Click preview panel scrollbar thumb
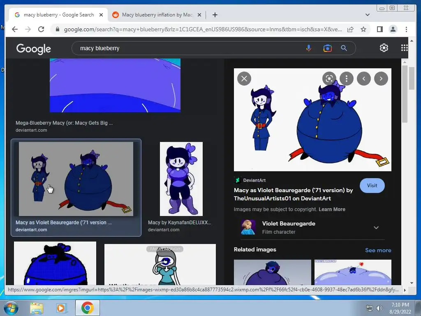This screenshot has height=316, width=421. (x=405, y=93)
